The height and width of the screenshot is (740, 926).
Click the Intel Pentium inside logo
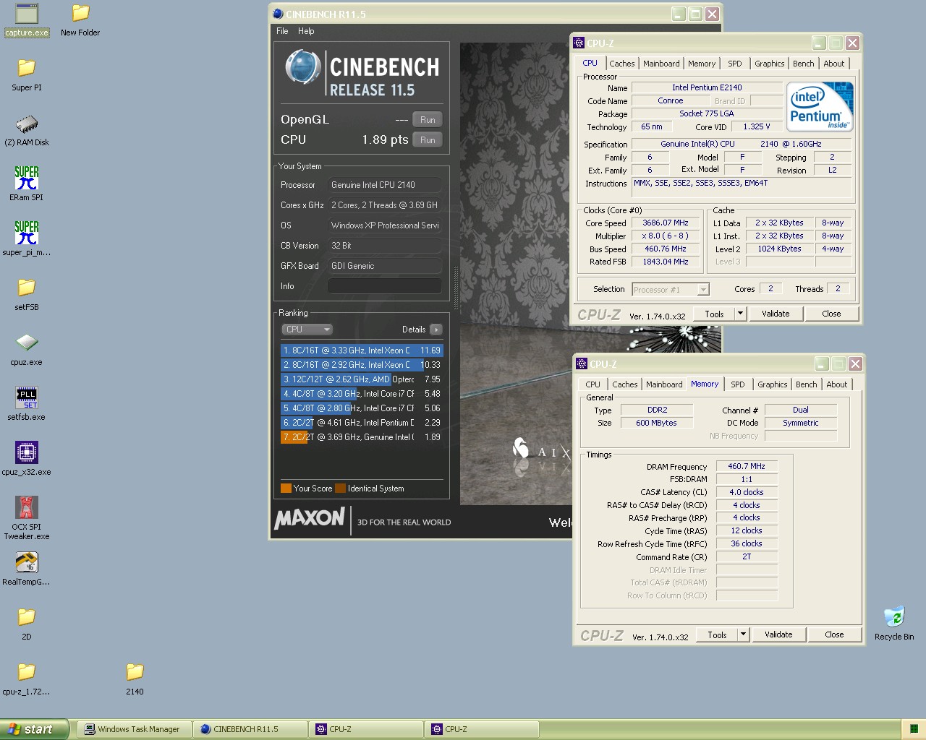tap(820, 107)
